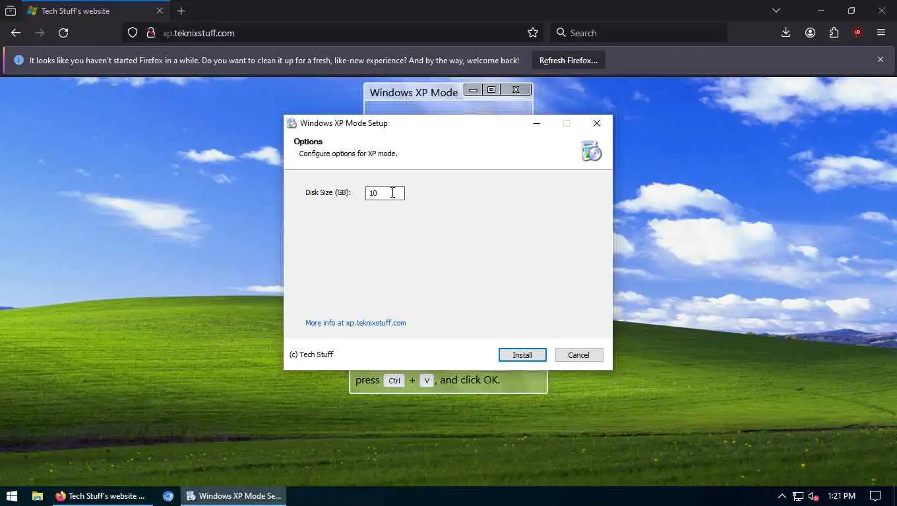
Task: Click the Firefox Search box
Action: [x=638, y=33]
